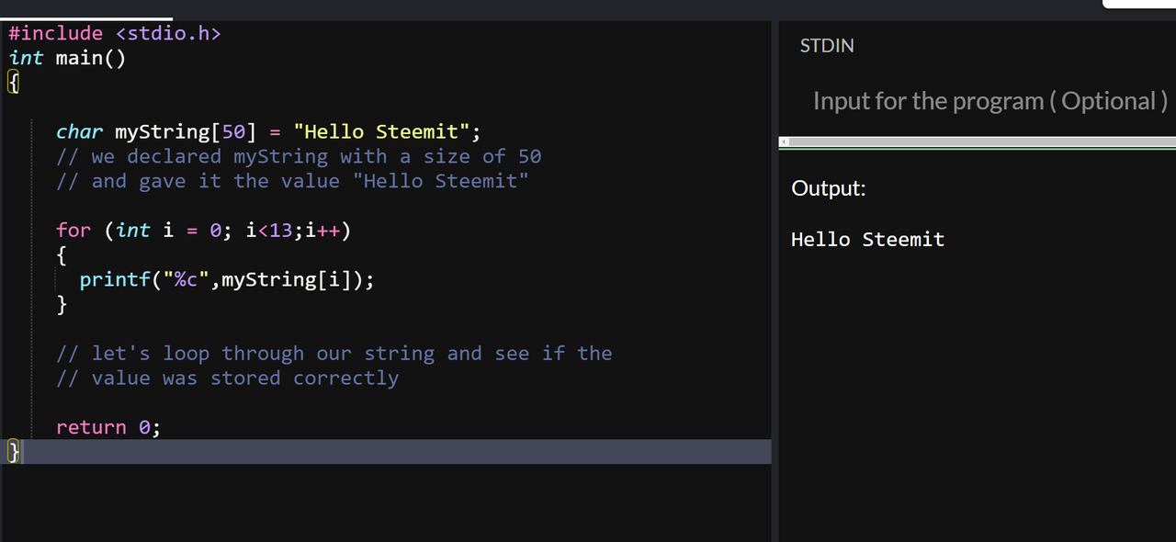Click the Hello Steemit output text
The height and width of the screenshot is (542, 1176).
tap(867, 240)
